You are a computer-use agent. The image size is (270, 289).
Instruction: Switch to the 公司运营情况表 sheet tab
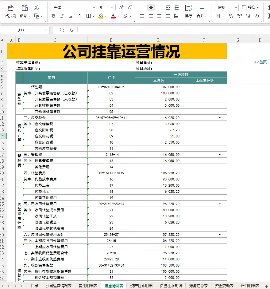pos(59,286)
